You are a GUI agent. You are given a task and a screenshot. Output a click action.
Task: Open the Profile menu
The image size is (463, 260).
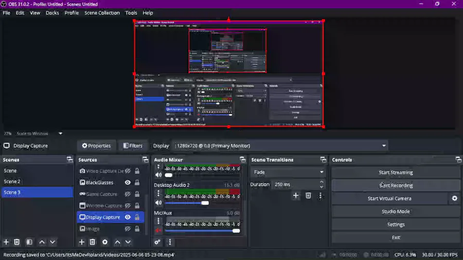click(72, 13)
